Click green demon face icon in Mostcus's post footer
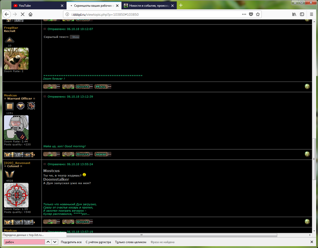This screenshot has width=318, height=248. (x=307, y=154)
